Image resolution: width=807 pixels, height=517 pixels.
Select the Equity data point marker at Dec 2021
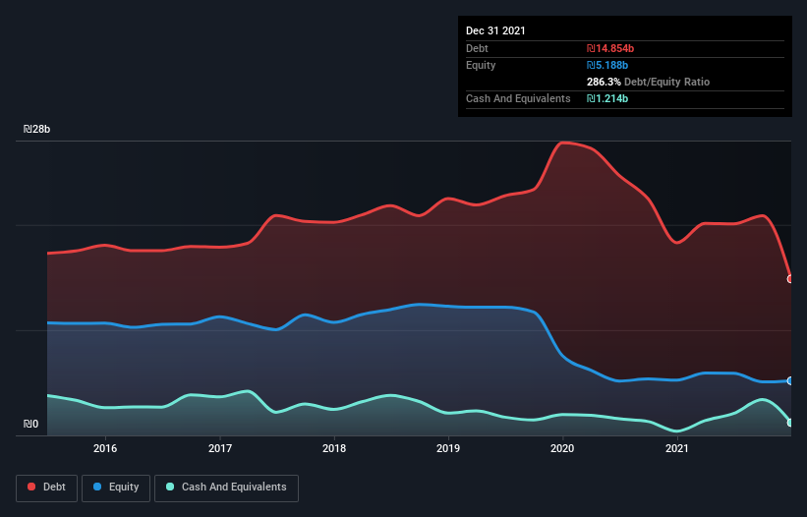[790, 380]
